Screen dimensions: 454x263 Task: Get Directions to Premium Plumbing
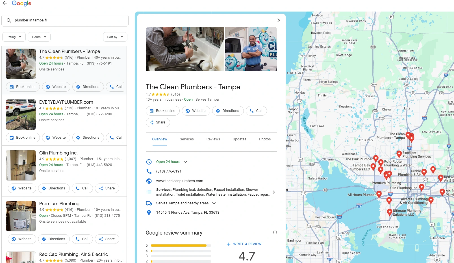coord(54,239)
